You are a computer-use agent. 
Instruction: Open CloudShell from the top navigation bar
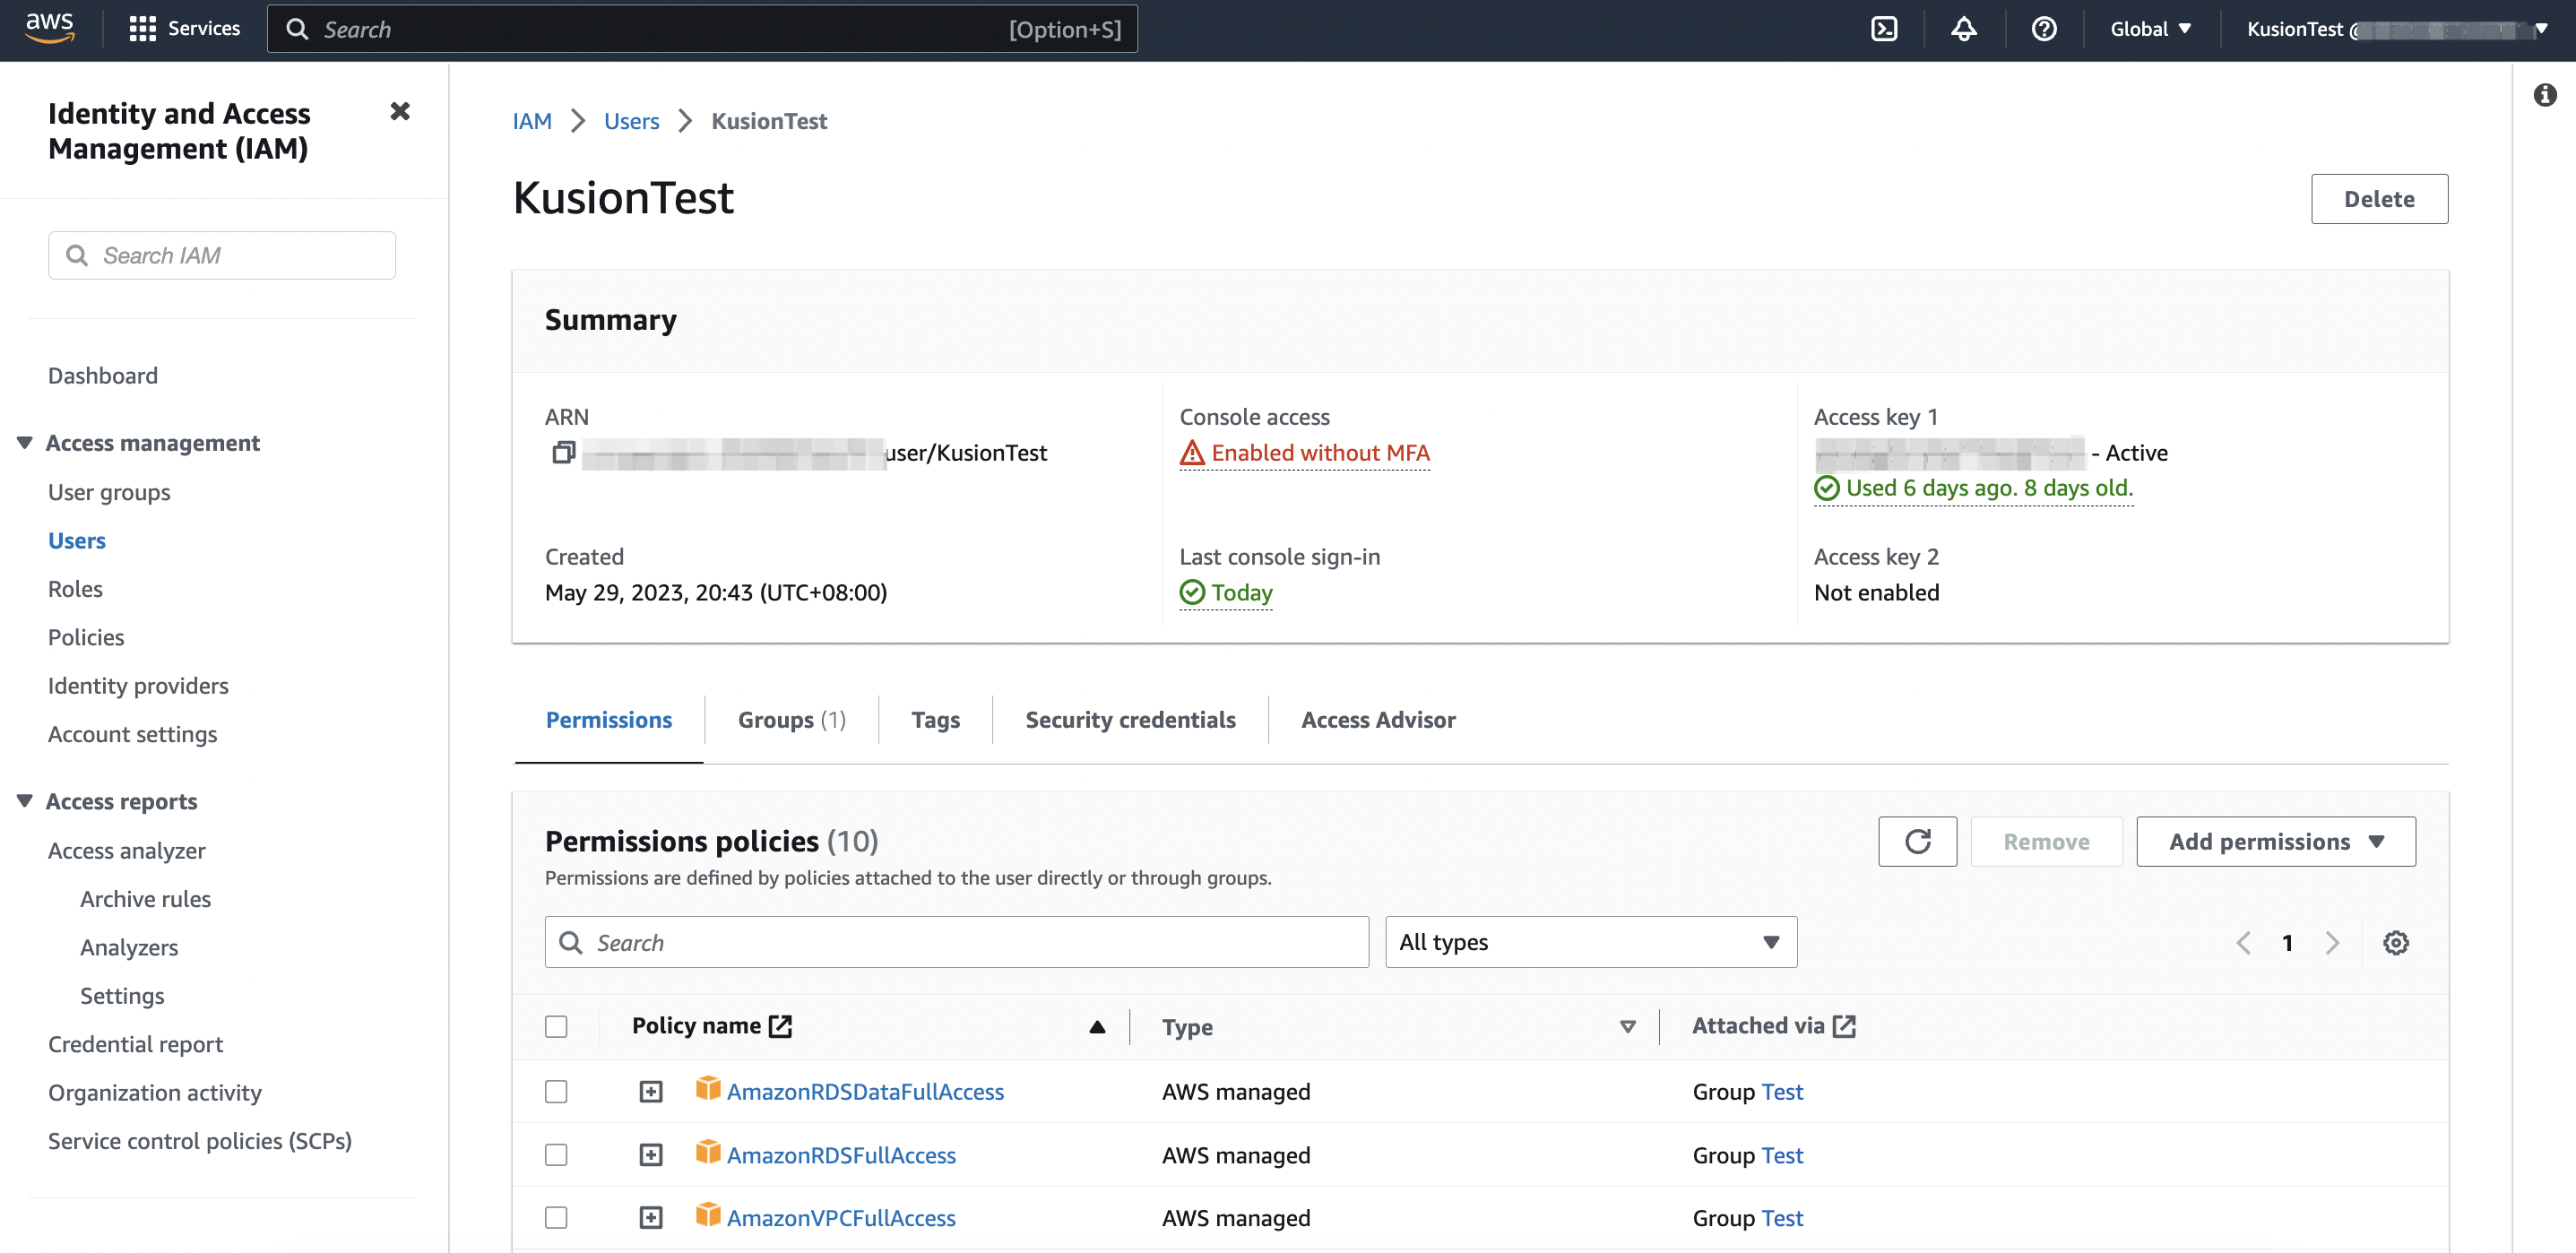coord(1884,28)
